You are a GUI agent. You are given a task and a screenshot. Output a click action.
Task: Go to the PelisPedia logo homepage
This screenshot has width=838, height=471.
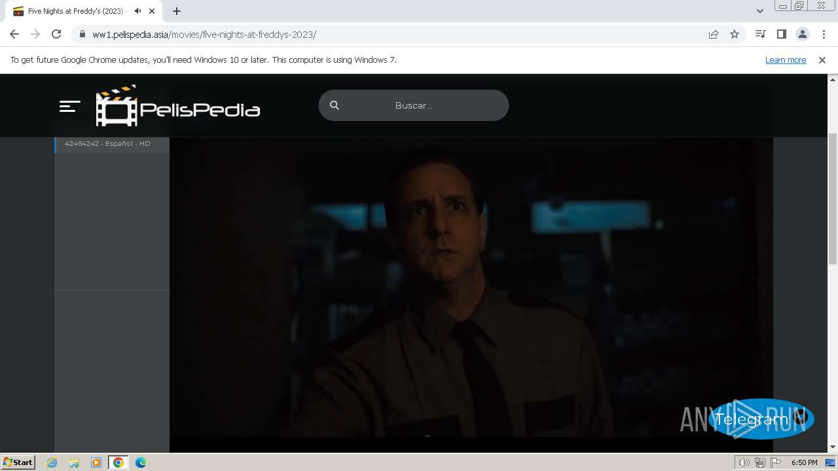178,105
